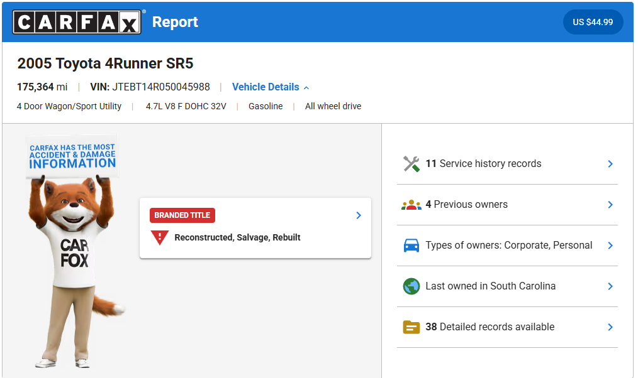Select the VIN number text
This screenshot has height=378, width=638.
click(160, 87)
